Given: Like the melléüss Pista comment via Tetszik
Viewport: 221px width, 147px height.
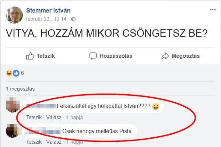Looking at the screenshot, I should (34, 142).
